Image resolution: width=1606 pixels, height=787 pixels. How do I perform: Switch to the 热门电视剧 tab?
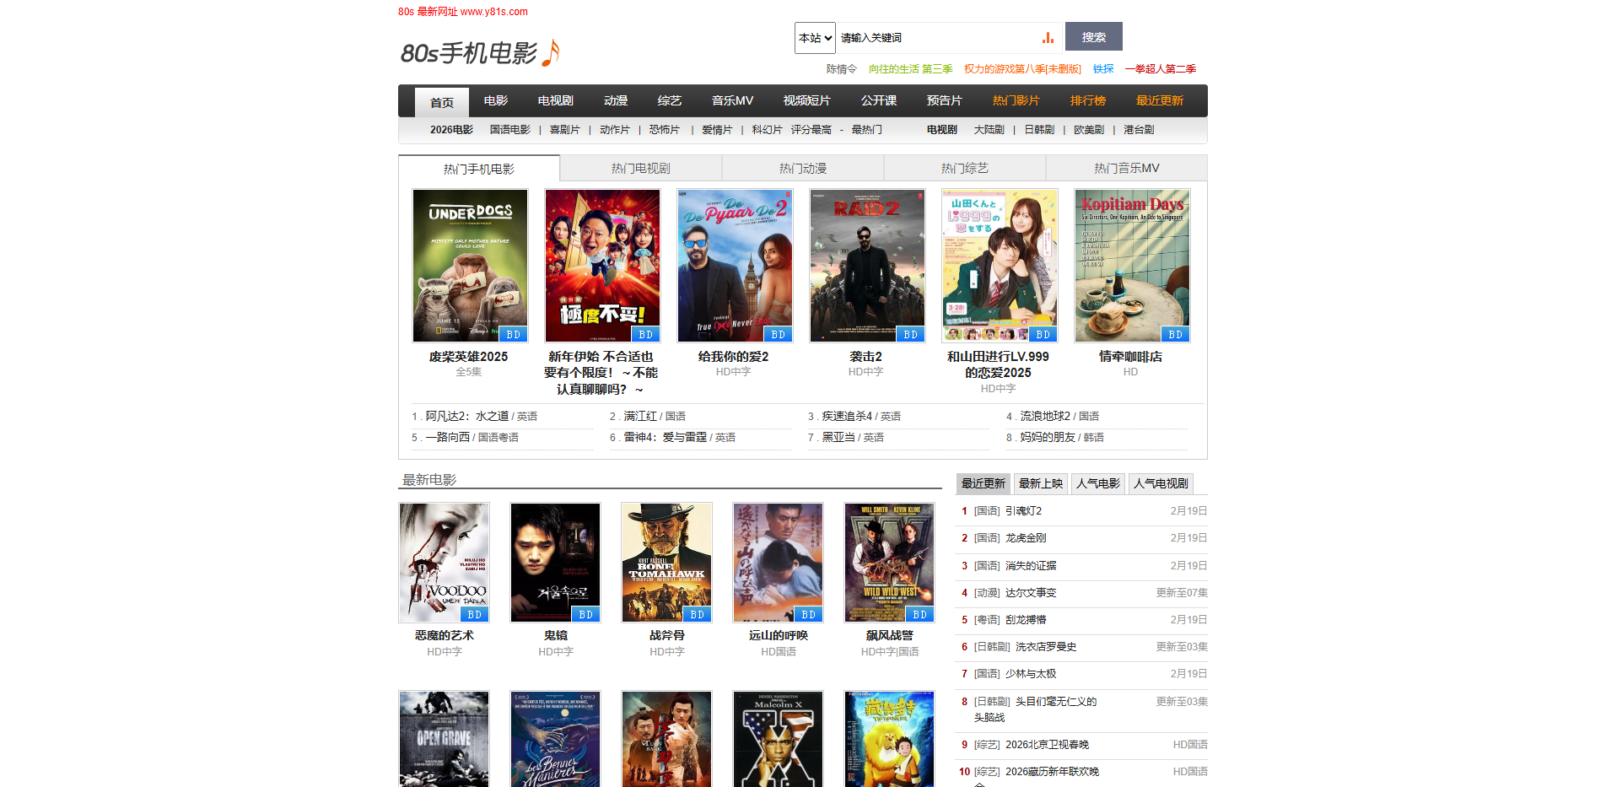[x=640, y=169]
